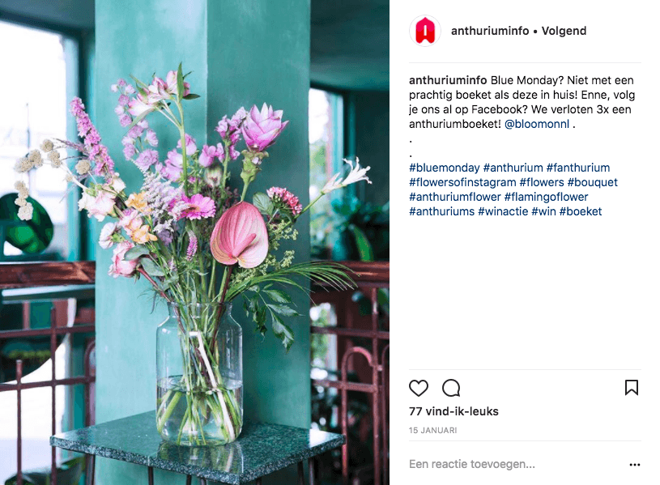Open the 15 JANUARI post date link
660x485 pixels.
pyautogui.click(x=432, y=430)
